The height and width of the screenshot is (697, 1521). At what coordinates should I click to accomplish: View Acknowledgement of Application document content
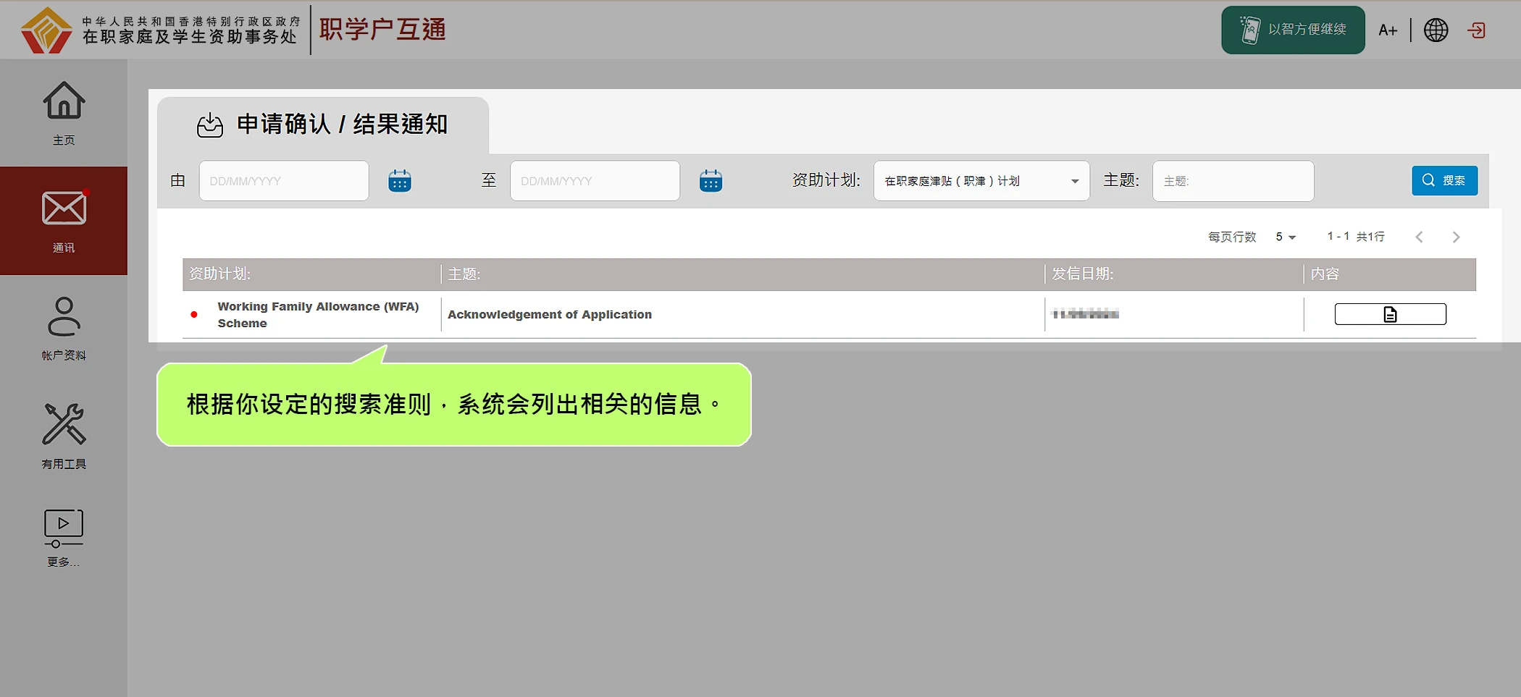(1390, 314)
